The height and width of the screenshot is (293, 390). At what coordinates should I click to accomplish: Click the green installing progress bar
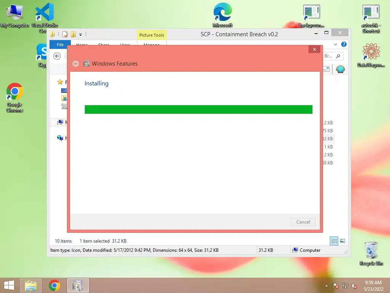198,109
